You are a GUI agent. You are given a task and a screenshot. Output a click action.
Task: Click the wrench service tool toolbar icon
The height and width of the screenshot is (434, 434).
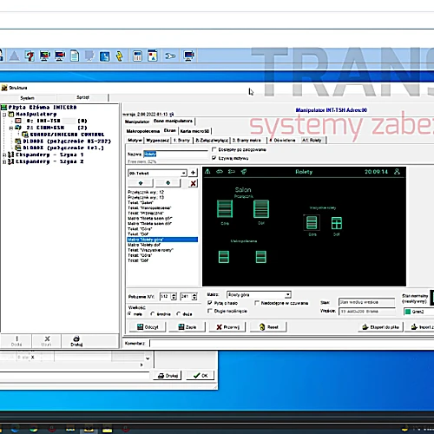(x=170, y=56)
